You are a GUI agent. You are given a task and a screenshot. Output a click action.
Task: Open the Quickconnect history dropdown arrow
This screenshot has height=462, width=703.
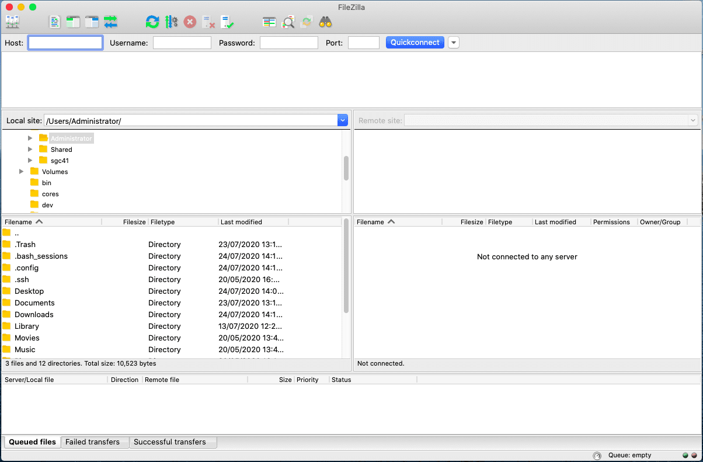(454, 43)
